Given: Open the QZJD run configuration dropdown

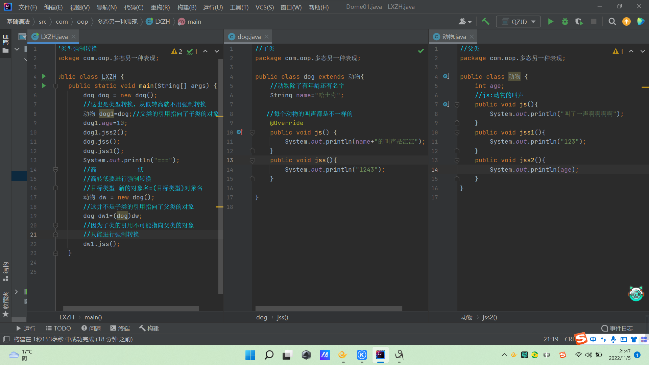Looking at the screenshot, I should (x=518, y=22).
